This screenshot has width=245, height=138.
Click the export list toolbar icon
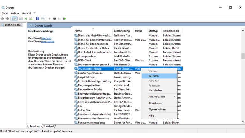coord(31,19)
